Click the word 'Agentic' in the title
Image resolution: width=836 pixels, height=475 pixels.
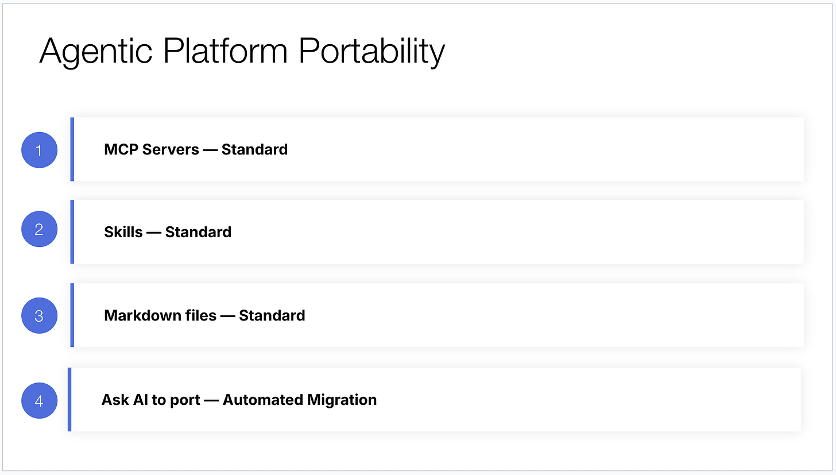(x=96, y=52)
